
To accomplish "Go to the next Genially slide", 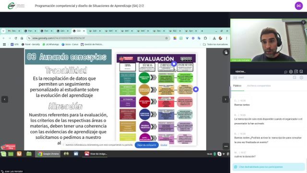I will 225,99.
